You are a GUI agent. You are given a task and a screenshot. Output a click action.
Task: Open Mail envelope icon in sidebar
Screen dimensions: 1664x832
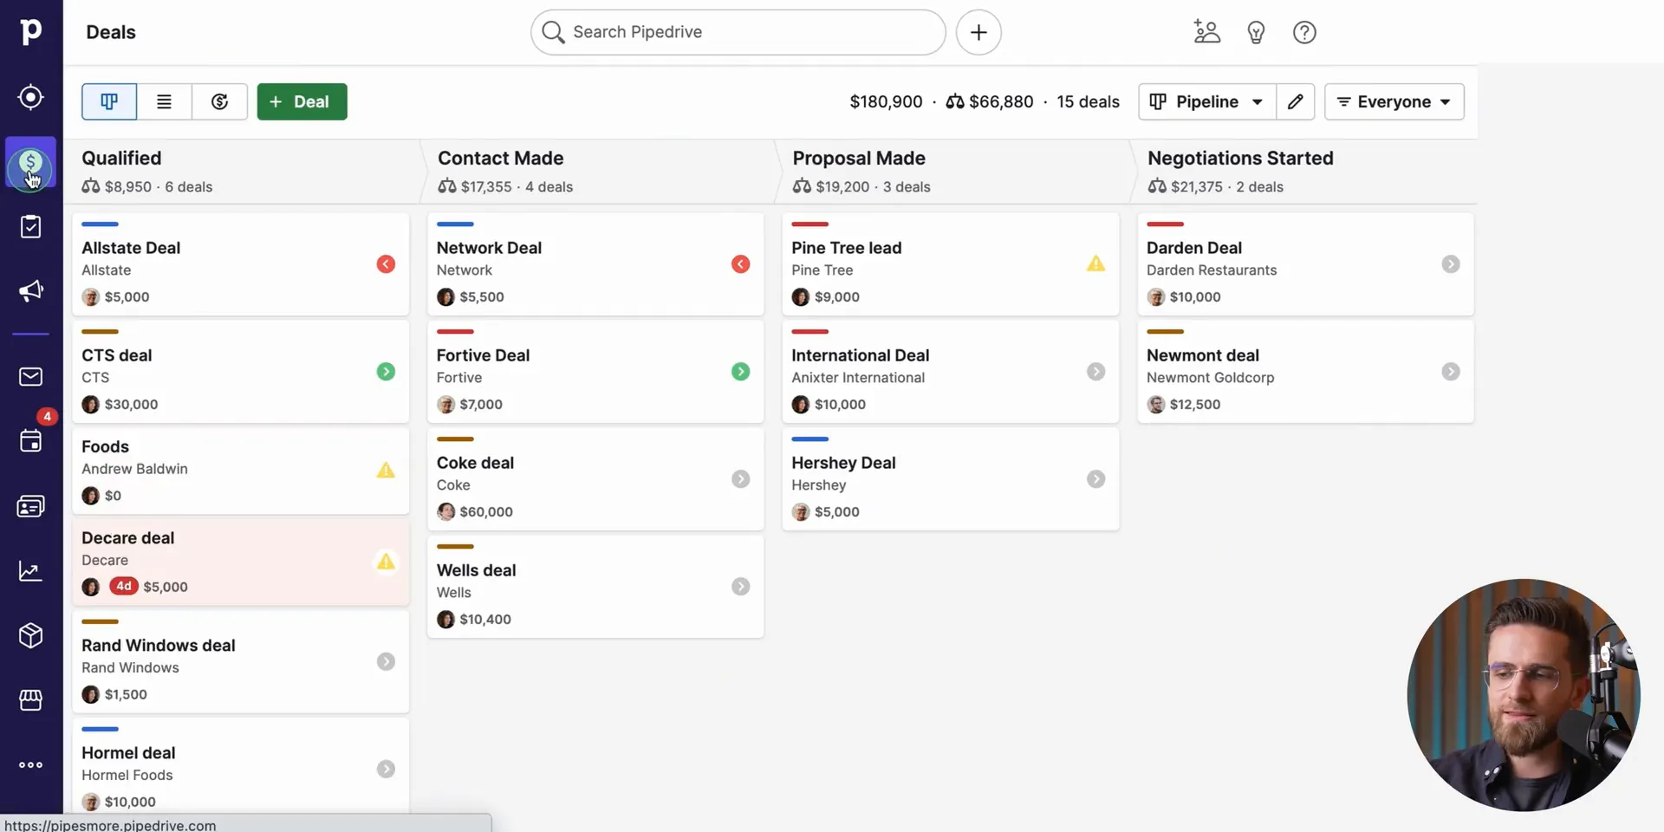30,377
